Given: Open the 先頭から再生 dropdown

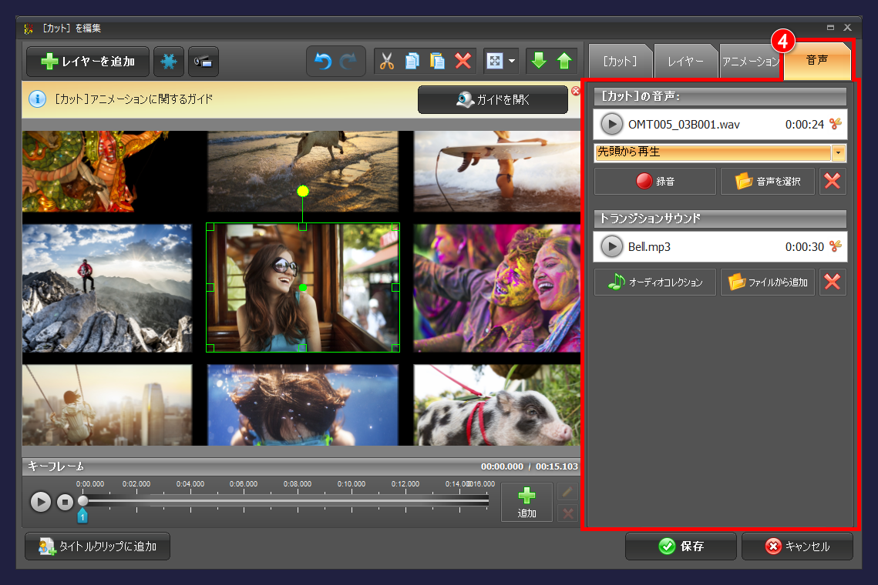Looking at the screenshot, I should coord(839,152).
